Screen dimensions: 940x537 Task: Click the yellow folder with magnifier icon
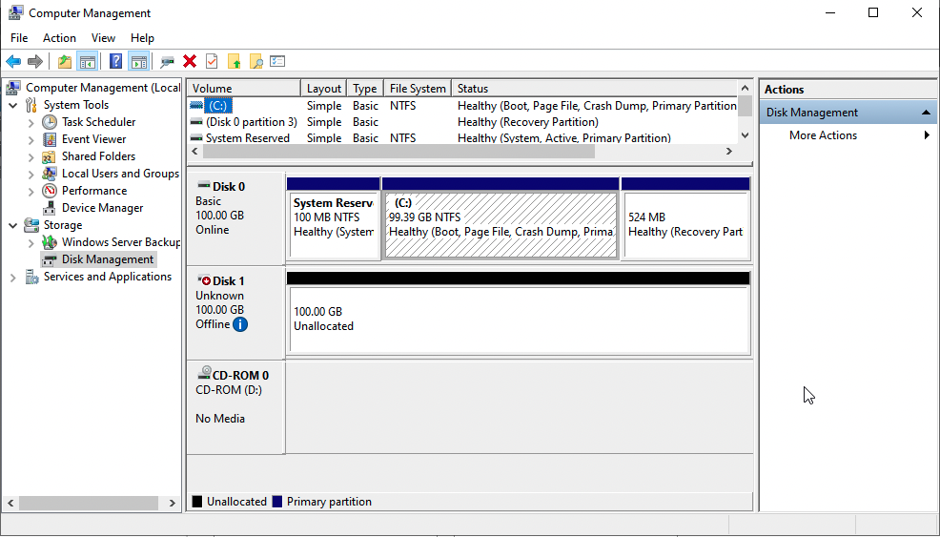(x=256, y=61)
